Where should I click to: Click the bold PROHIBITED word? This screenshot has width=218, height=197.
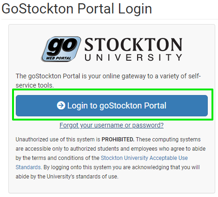click(x=118, y=140)
